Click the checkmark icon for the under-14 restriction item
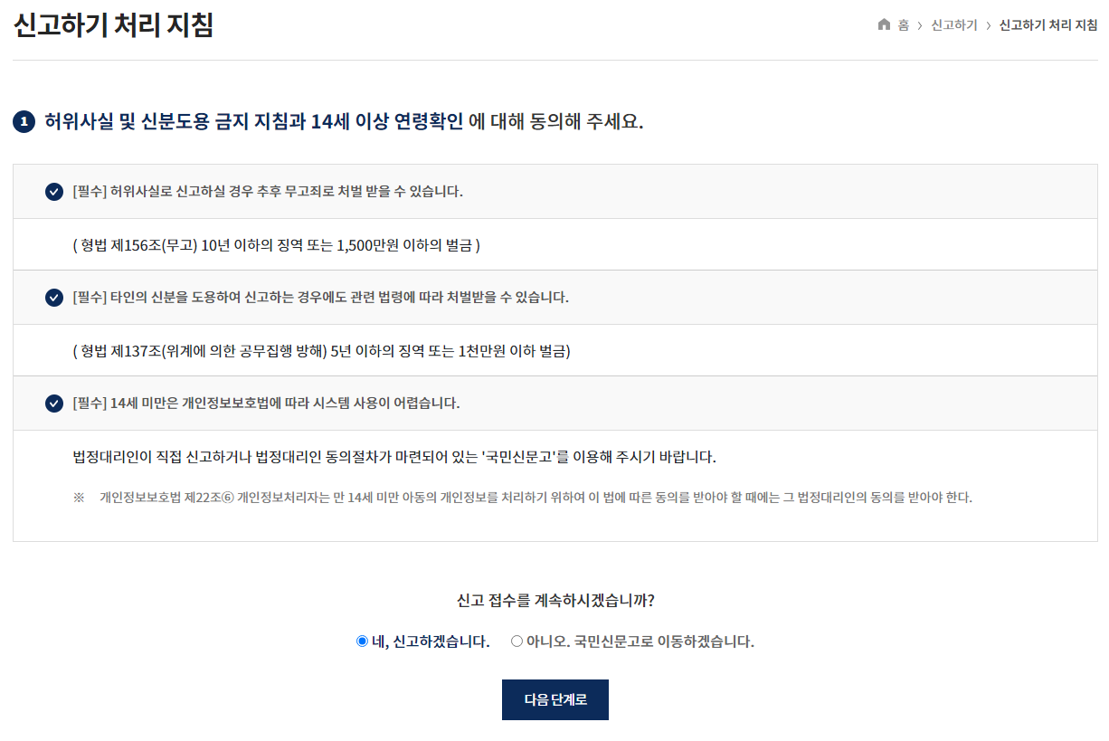Image resolution: width=1109 pixels, height=741 pixels. coord(54,404)
